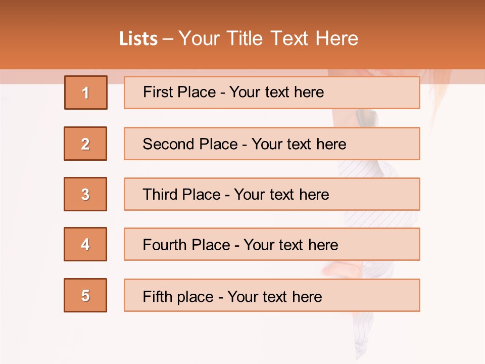Click the Fourth Place text box
Screen dimensions: 485x364
[x=272, y=244]
